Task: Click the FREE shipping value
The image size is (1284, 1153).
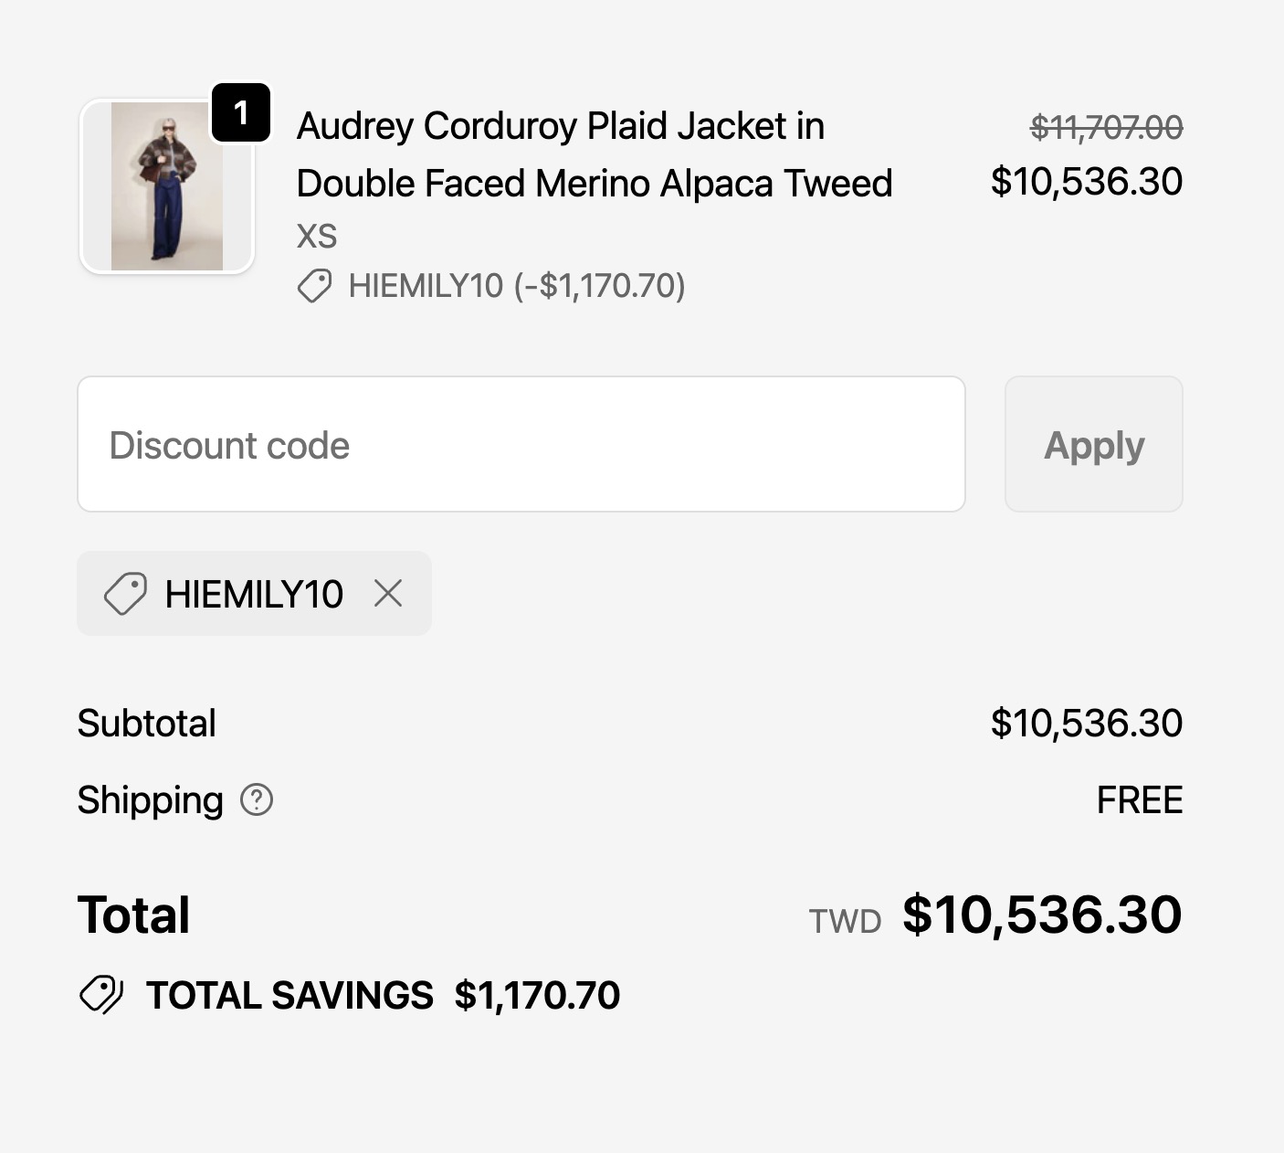Action: tap(1139, 800)
